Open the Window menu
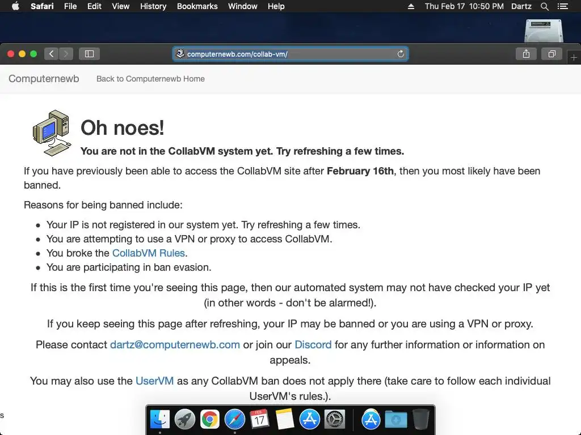The image size is (581, 435). [243, 6]
